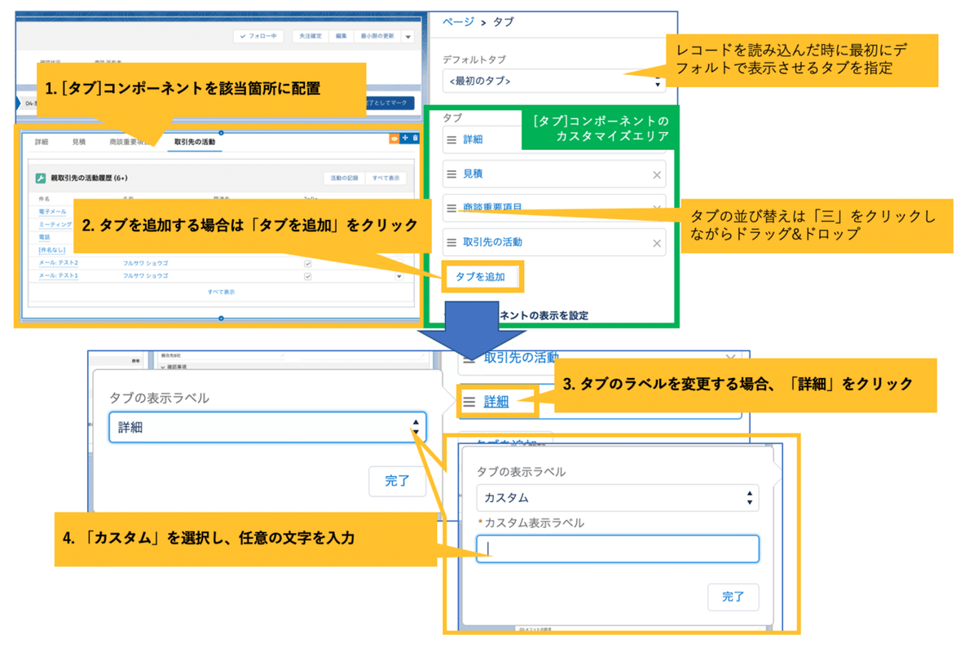Click the move icon on the tabs component
Image resolution: width=978 pixels, height=647 pixels.
[x=405, y=139]
